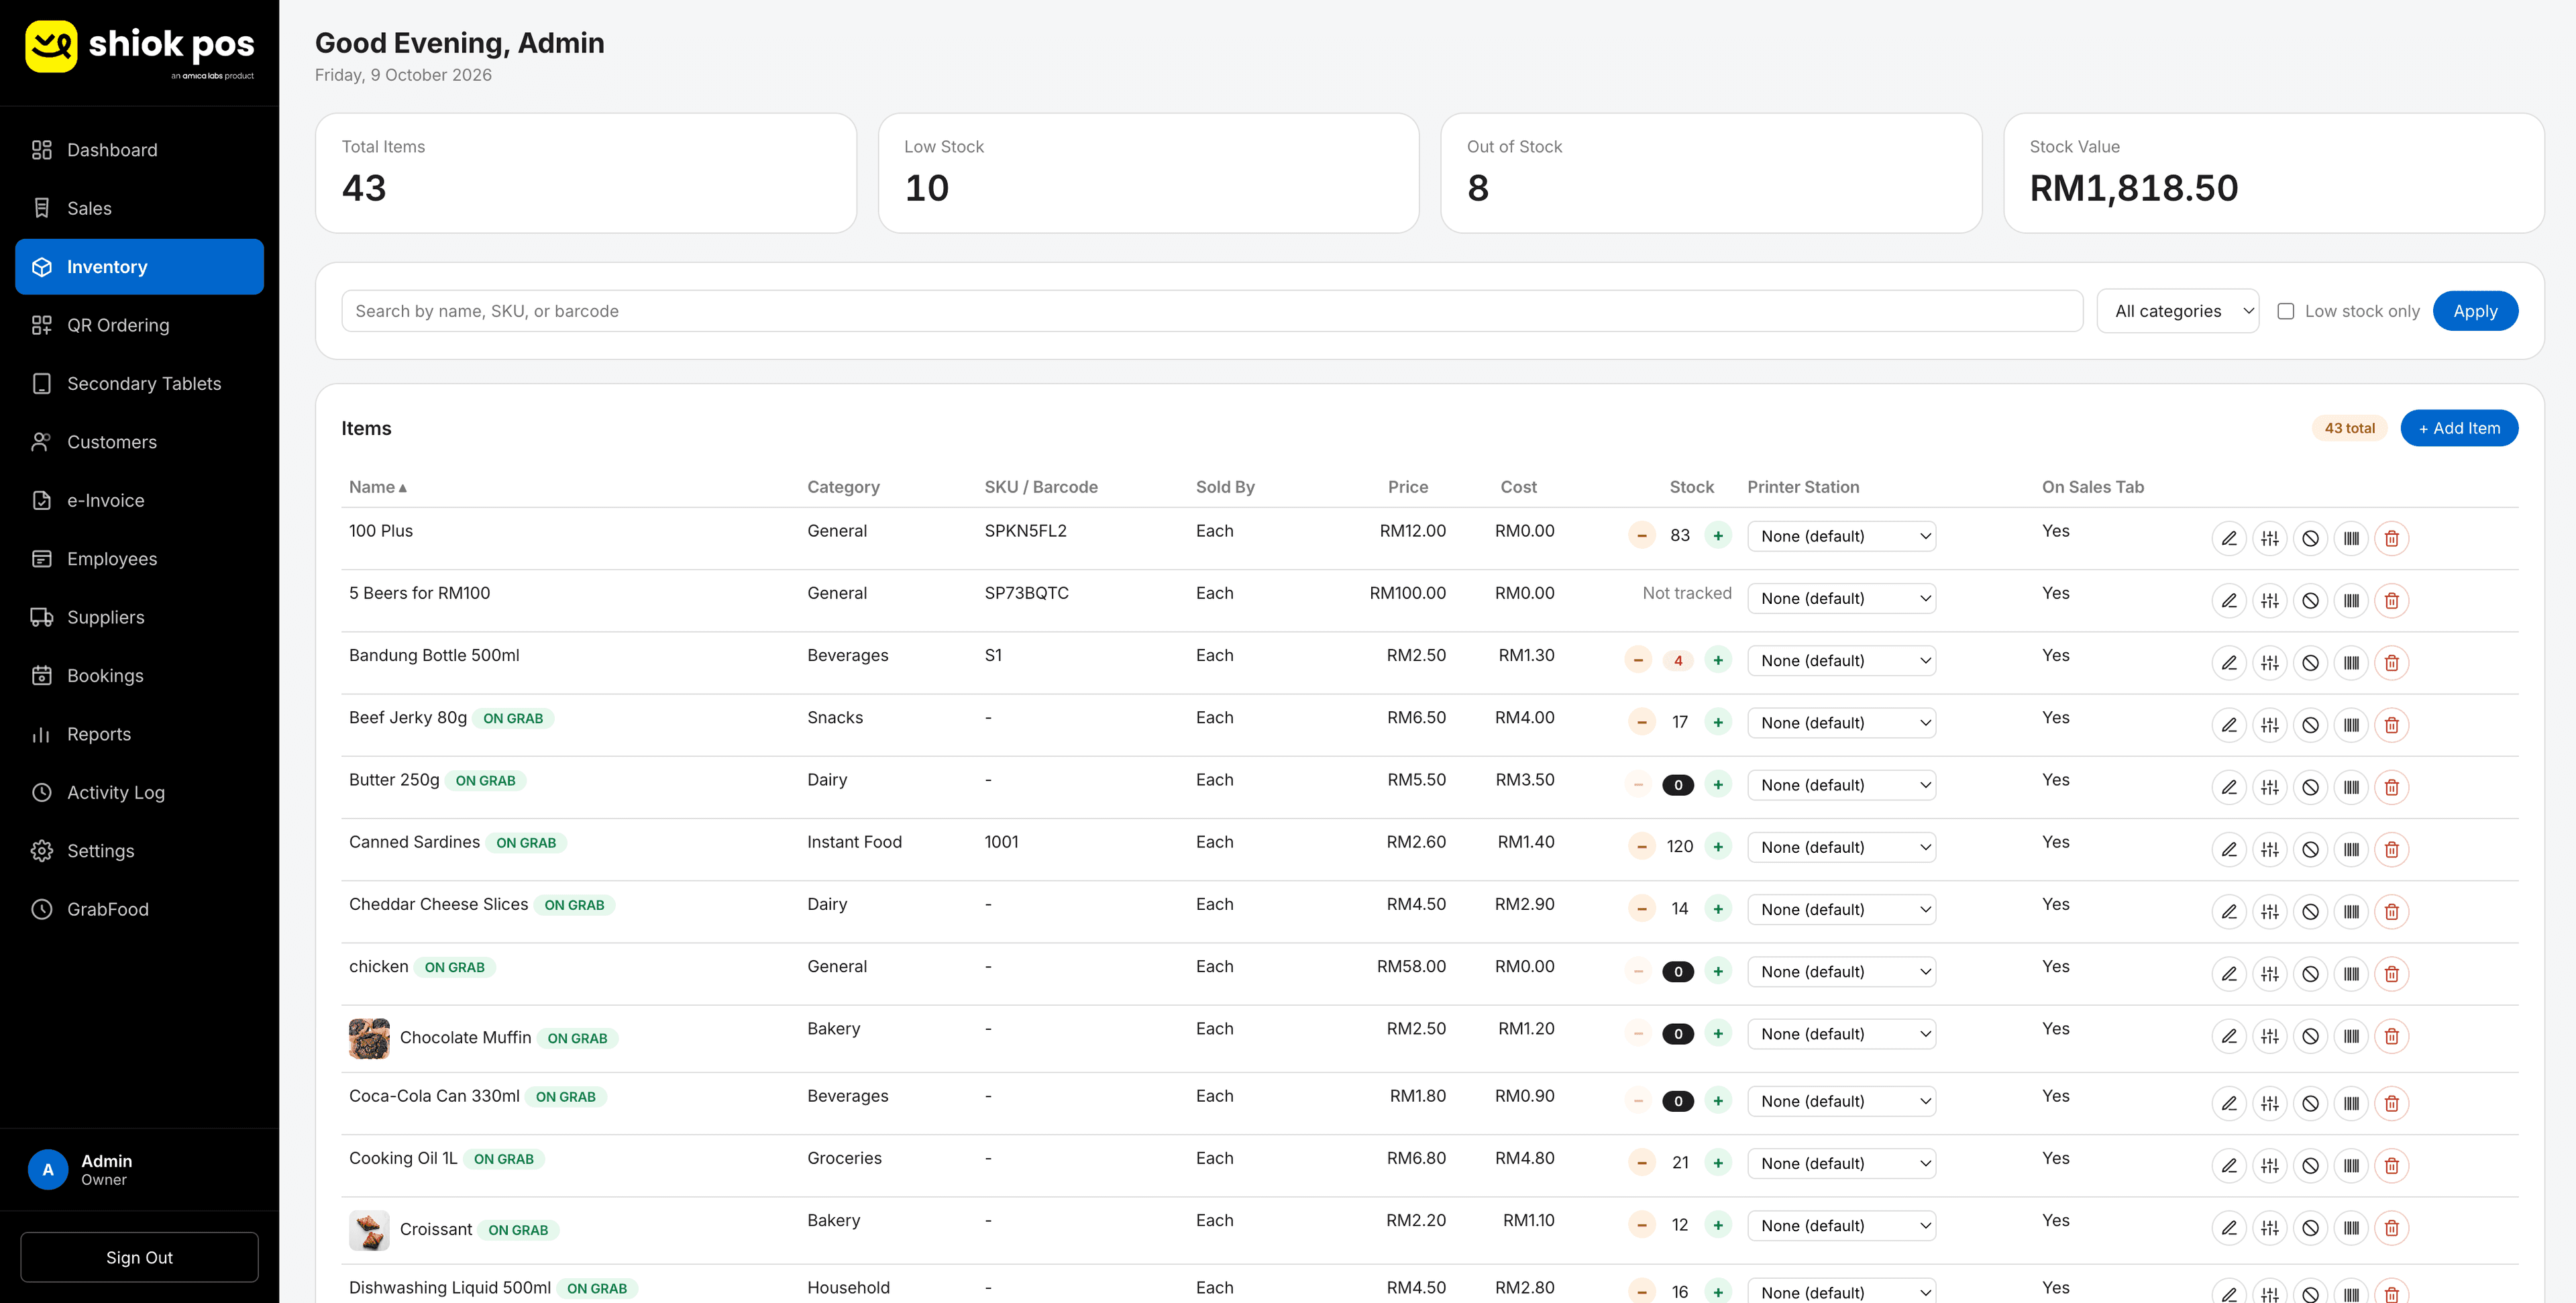This screenshot has height=1303, width=2576.
Task: Decrease Canned Sardines stock with minus button
Action: (1642, 847)
